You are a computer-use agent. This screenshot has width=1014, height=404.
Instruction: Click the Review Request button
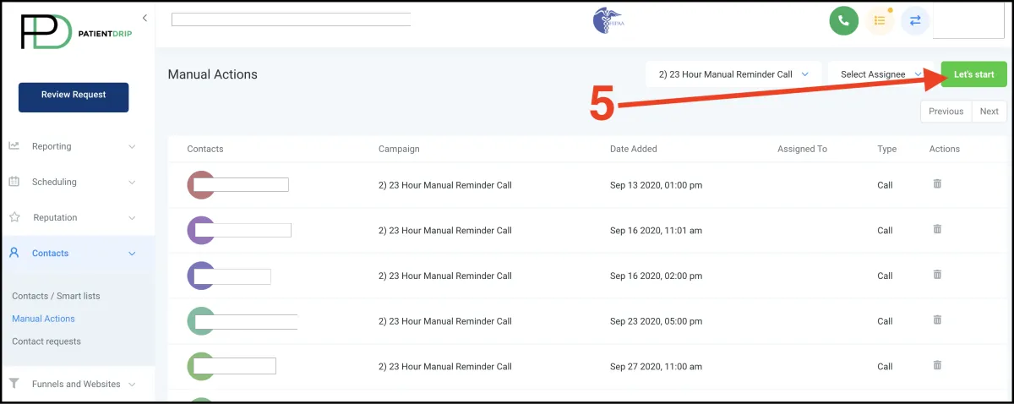pyautogui.click(x=74, y=96)
